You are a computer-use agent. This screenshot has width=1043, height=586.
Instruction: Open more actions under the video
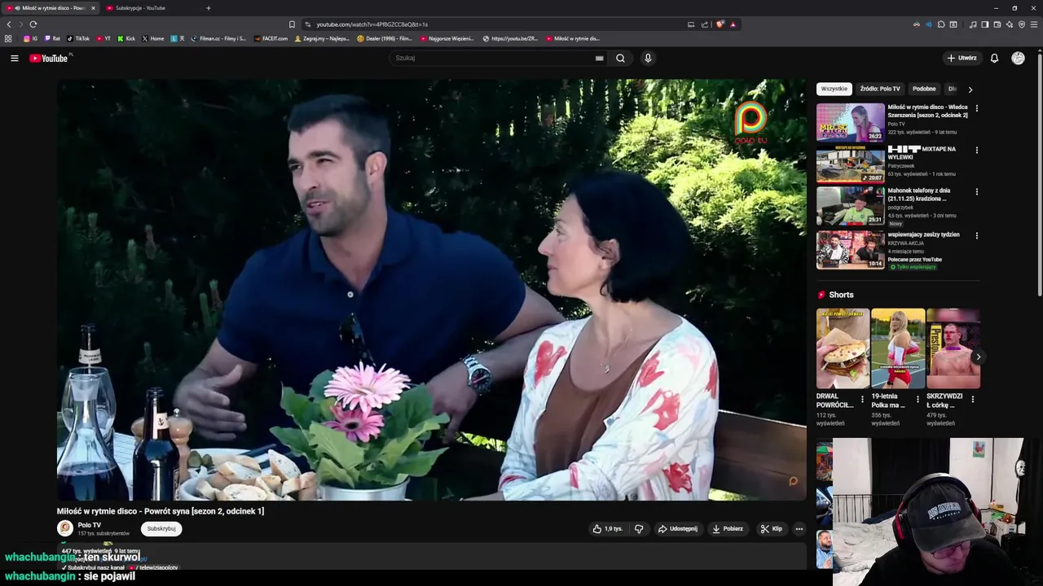[x=799, y=528]
